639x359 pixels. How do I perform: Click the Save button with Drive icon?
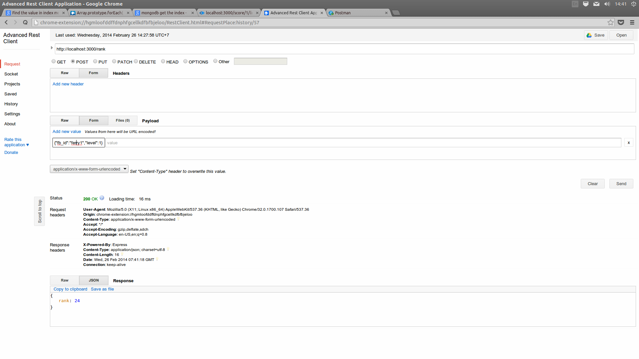(x=596, y=35)
